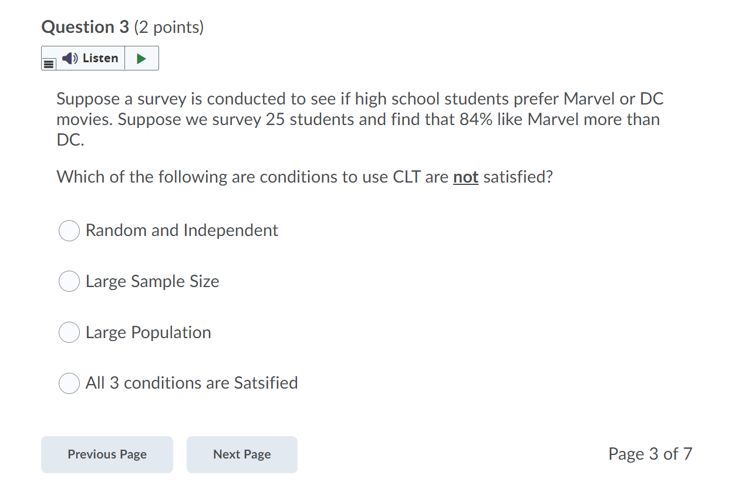
Task: Click the 'Question 3' heading
Action: coord(86,27)
